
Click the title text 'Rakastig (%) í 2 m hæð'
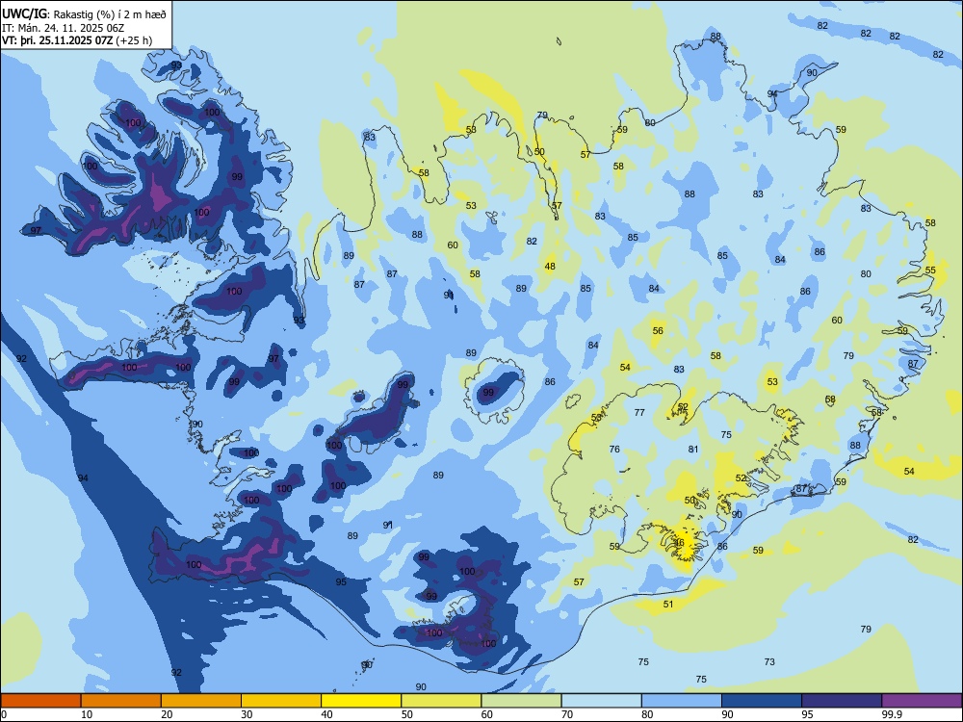pyautogui.click(x=112, y=14)
